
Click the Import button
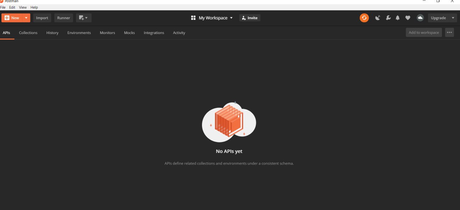coord(42,18)
